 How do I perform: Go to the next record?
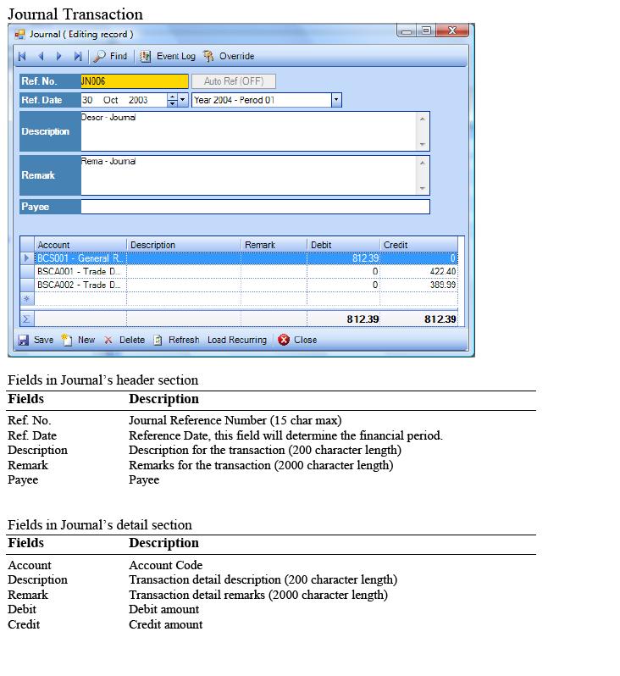[x=59, y=56]
